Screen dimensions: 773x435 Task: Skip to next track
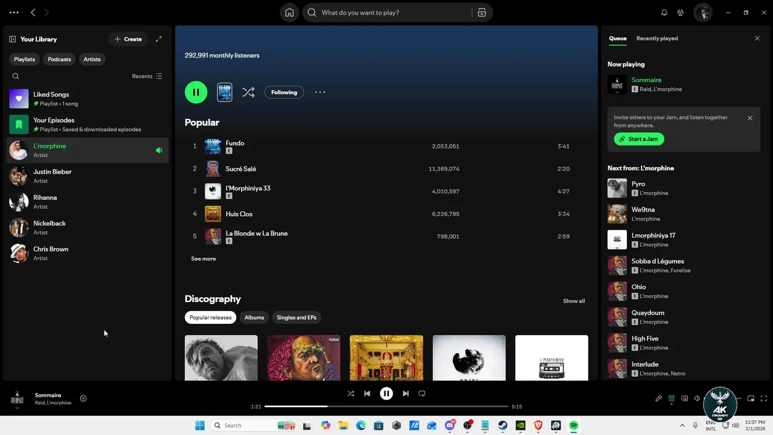406,393
